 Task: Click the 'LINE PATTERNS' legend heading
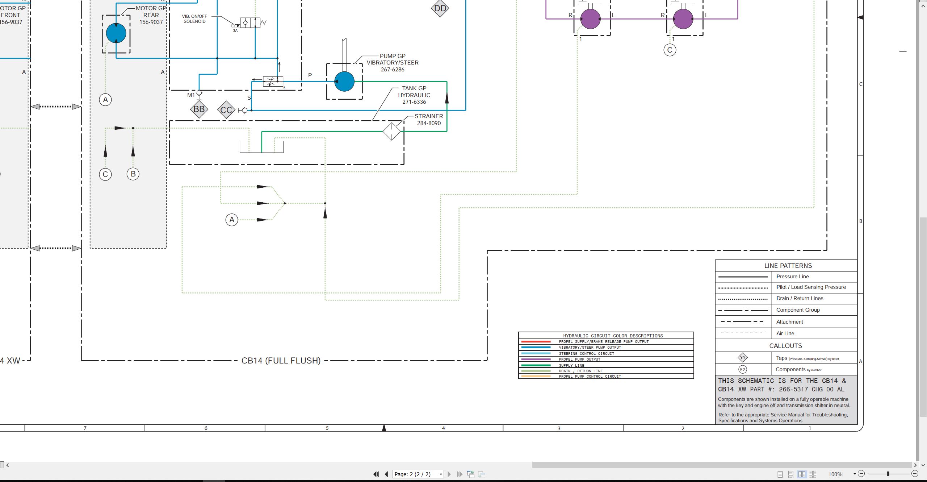click(788, 266)
